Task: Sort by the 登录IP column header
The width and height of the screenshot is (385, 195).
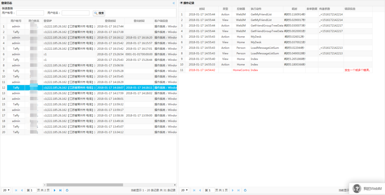Action: tap(70, 21)
